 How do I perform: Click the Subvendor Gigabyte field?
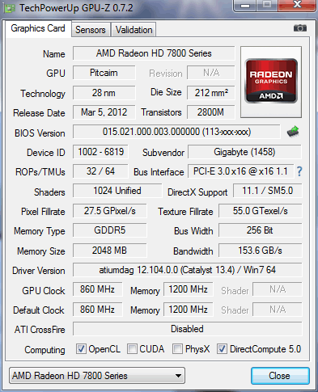pos(244,152)
